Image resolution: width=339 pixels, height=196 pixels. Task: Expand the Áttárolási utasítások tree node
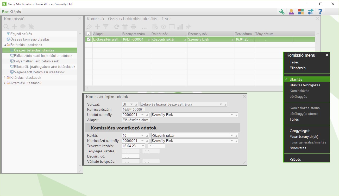5,83
